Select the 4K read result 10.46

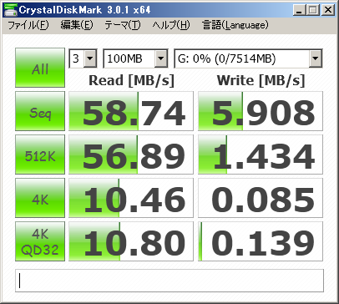tap(131, 198)
